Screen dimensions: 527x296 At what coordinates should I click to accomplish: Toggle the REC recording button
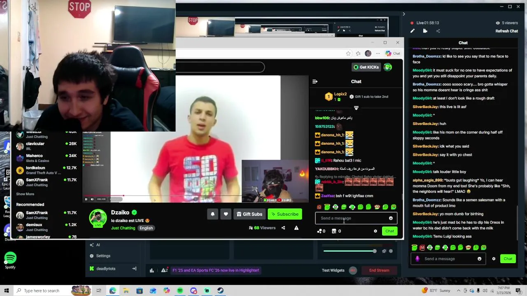(x=353, y=271)
